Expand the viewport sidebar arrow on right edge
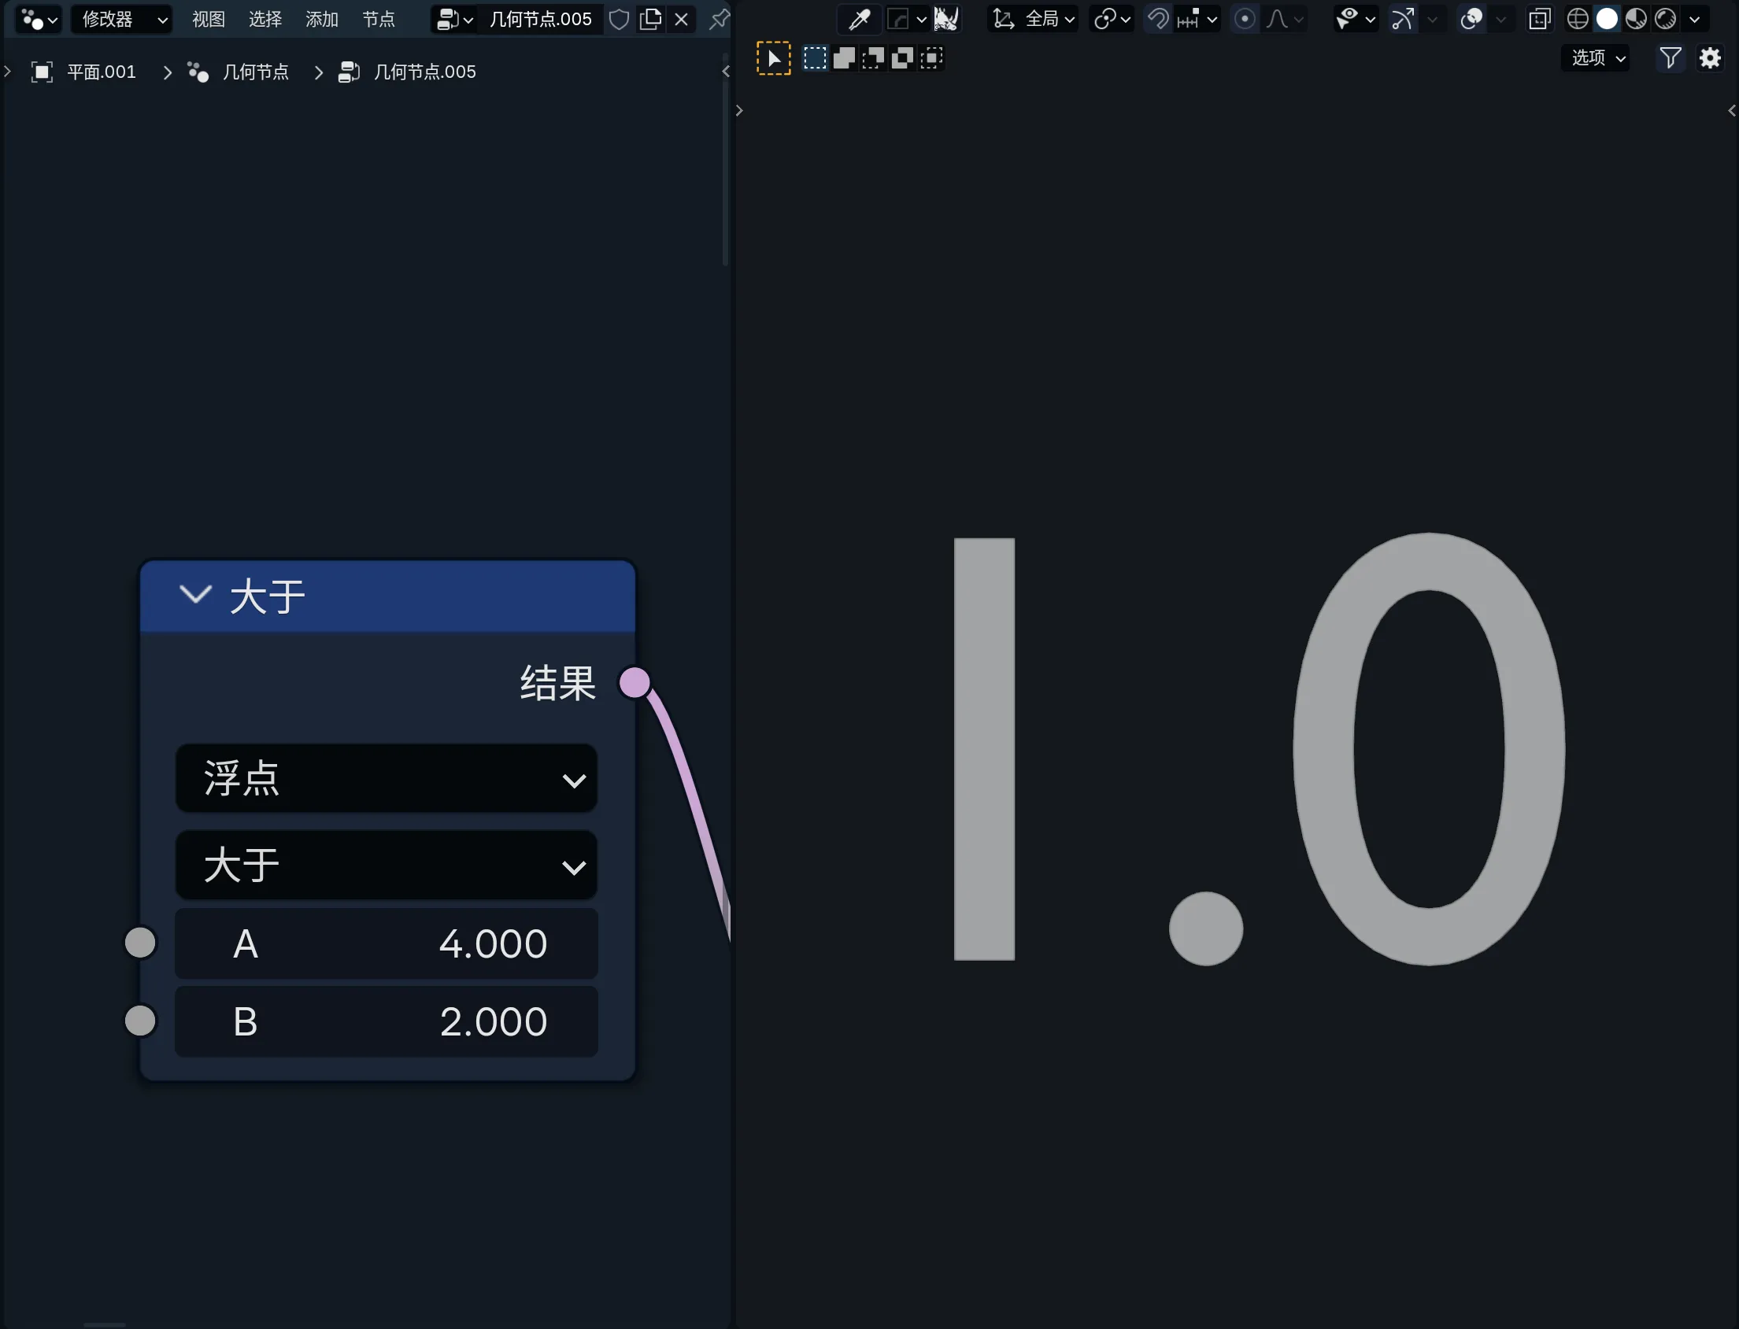This screenshot has height=1329, width=1739. coord(1732,111)
